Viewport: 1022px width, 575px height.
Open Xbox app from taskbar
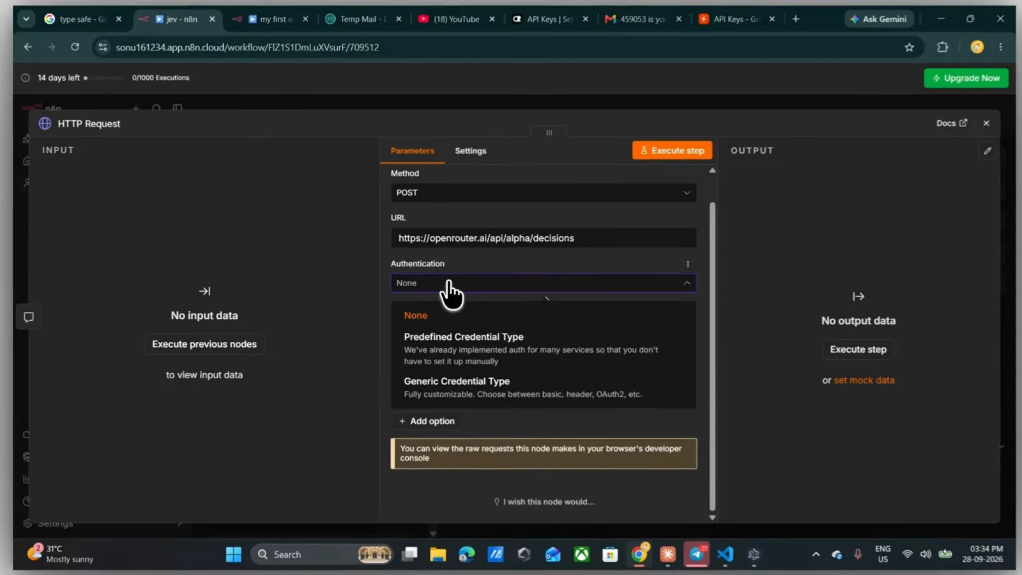pyautogui.click(x=581, y=555)
